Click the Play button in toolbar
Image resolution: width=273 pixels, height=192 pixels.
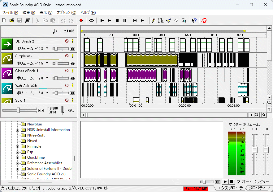pyautogui.click(x=109, y=20)
